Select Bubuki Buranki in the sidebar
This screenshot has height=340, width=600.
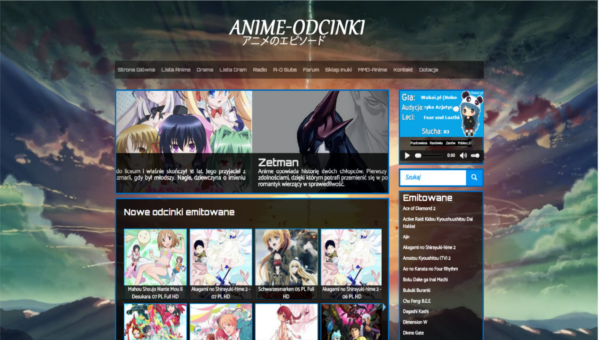click(x=417, y=290)
